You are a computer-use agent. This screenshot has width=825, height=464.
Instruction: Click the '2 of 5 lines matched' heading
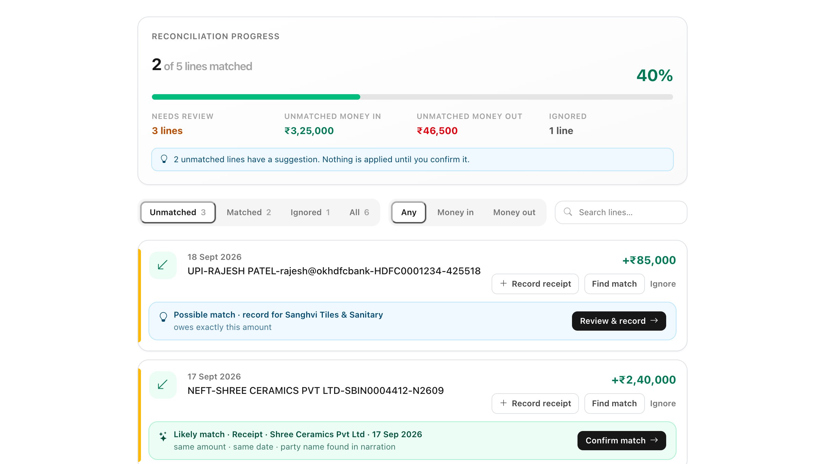pos(202,65)
